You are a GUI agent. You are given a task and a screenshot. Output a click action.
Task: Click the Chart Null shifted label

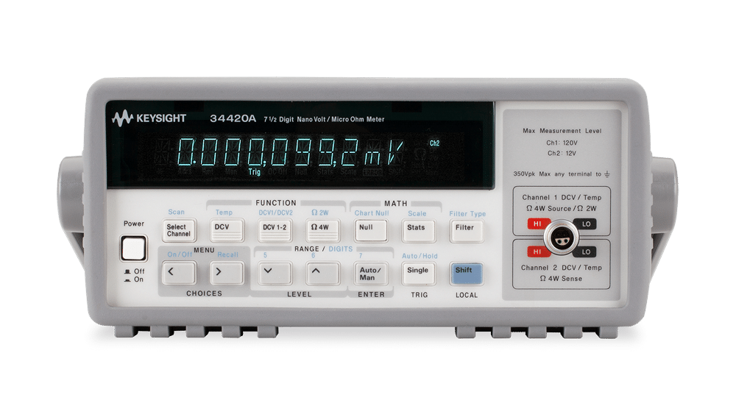click(372, 213)
